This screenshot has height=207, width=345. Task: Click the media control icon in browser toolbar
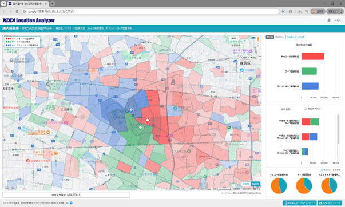click(306, 11)
